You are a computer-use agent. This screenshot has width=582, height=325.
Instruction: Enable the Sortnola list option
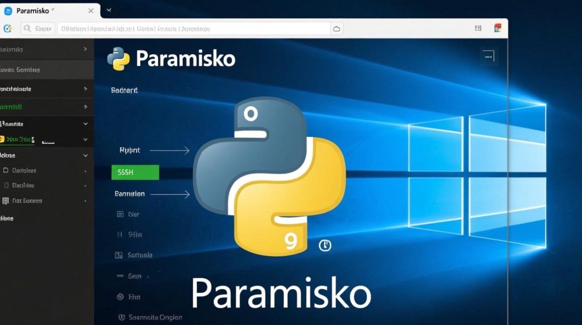[x=140, y=255]
